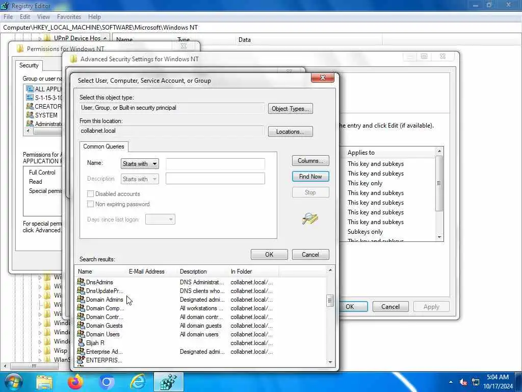Click the UPnP Device Host folder icon

tap(47, 38)
